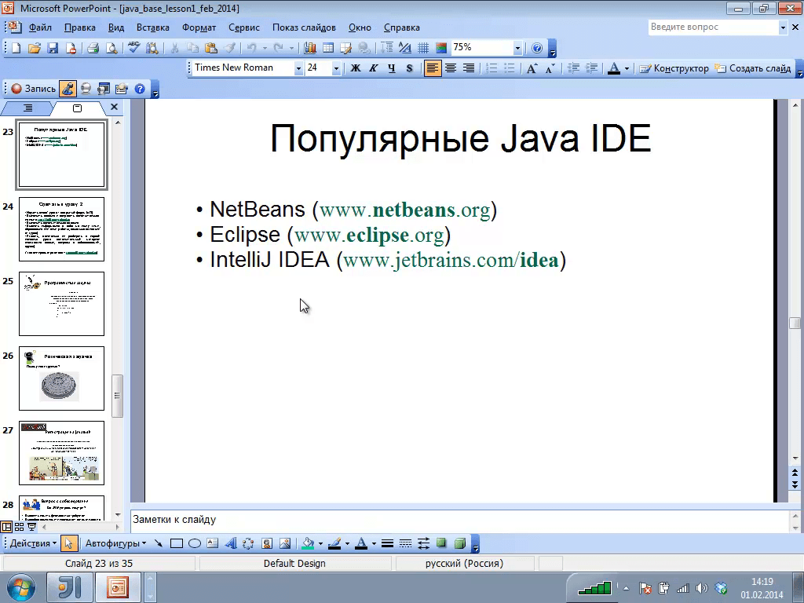Open the Вставка menu
804x603 pixels.
153,27
